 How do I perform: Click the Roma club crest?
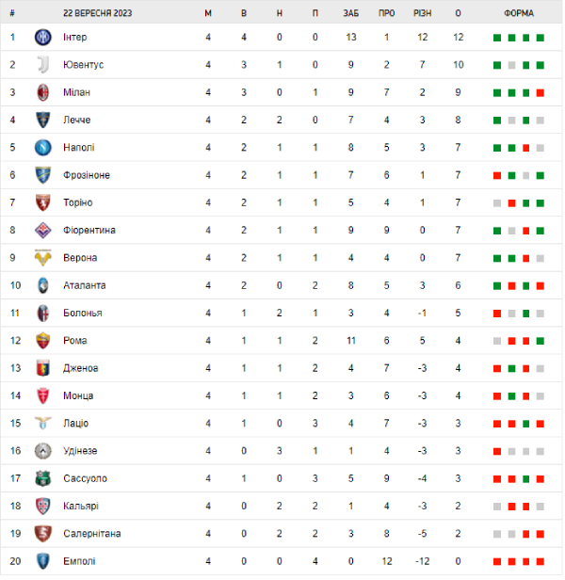click(42, 341)
